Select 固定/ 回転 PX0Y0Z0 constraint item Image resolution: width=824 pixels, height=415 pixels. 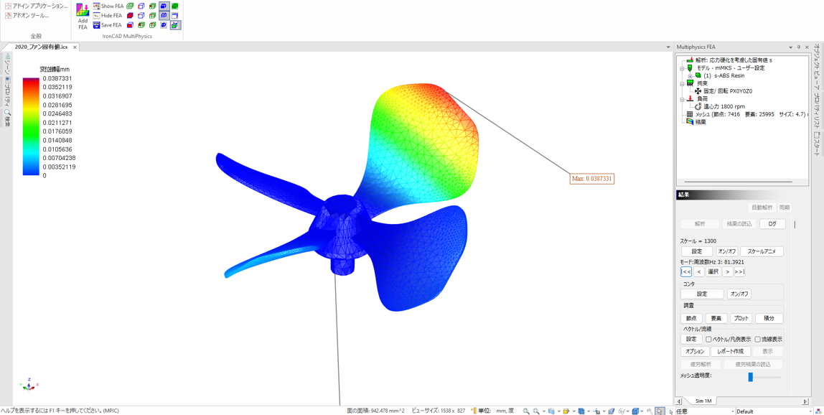pos(729,91)
